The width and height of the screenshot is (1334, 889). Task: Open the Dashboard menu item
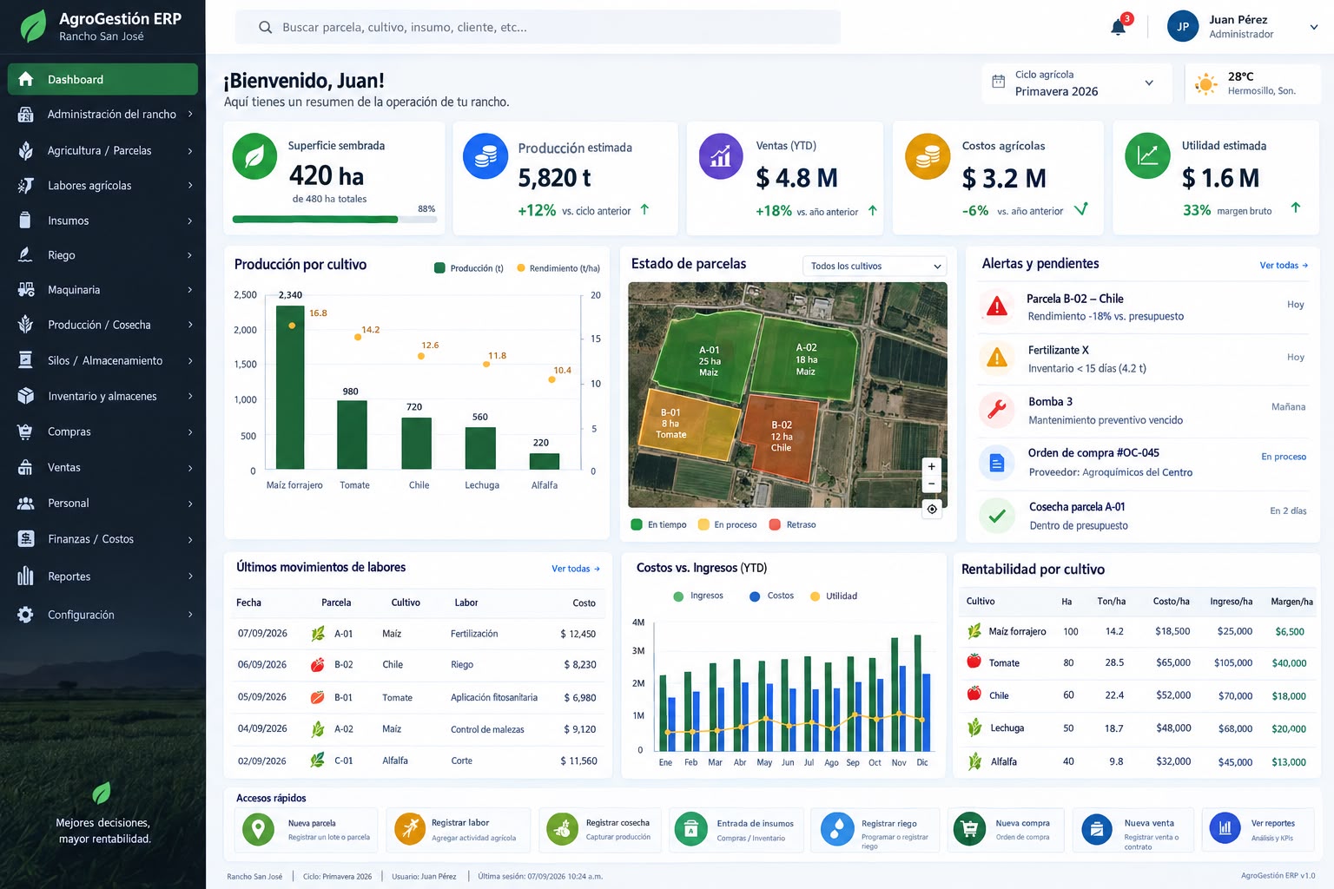click(x=102, y=79)
